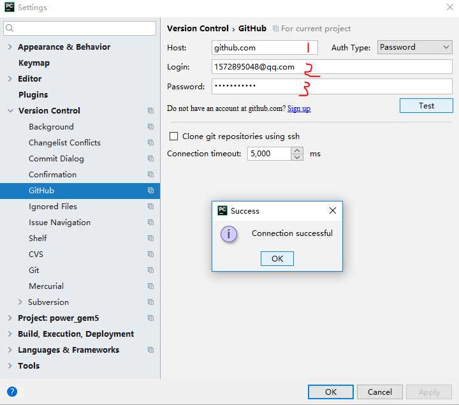
Task: Close the Settings window
Action: [x=450, y=7]
